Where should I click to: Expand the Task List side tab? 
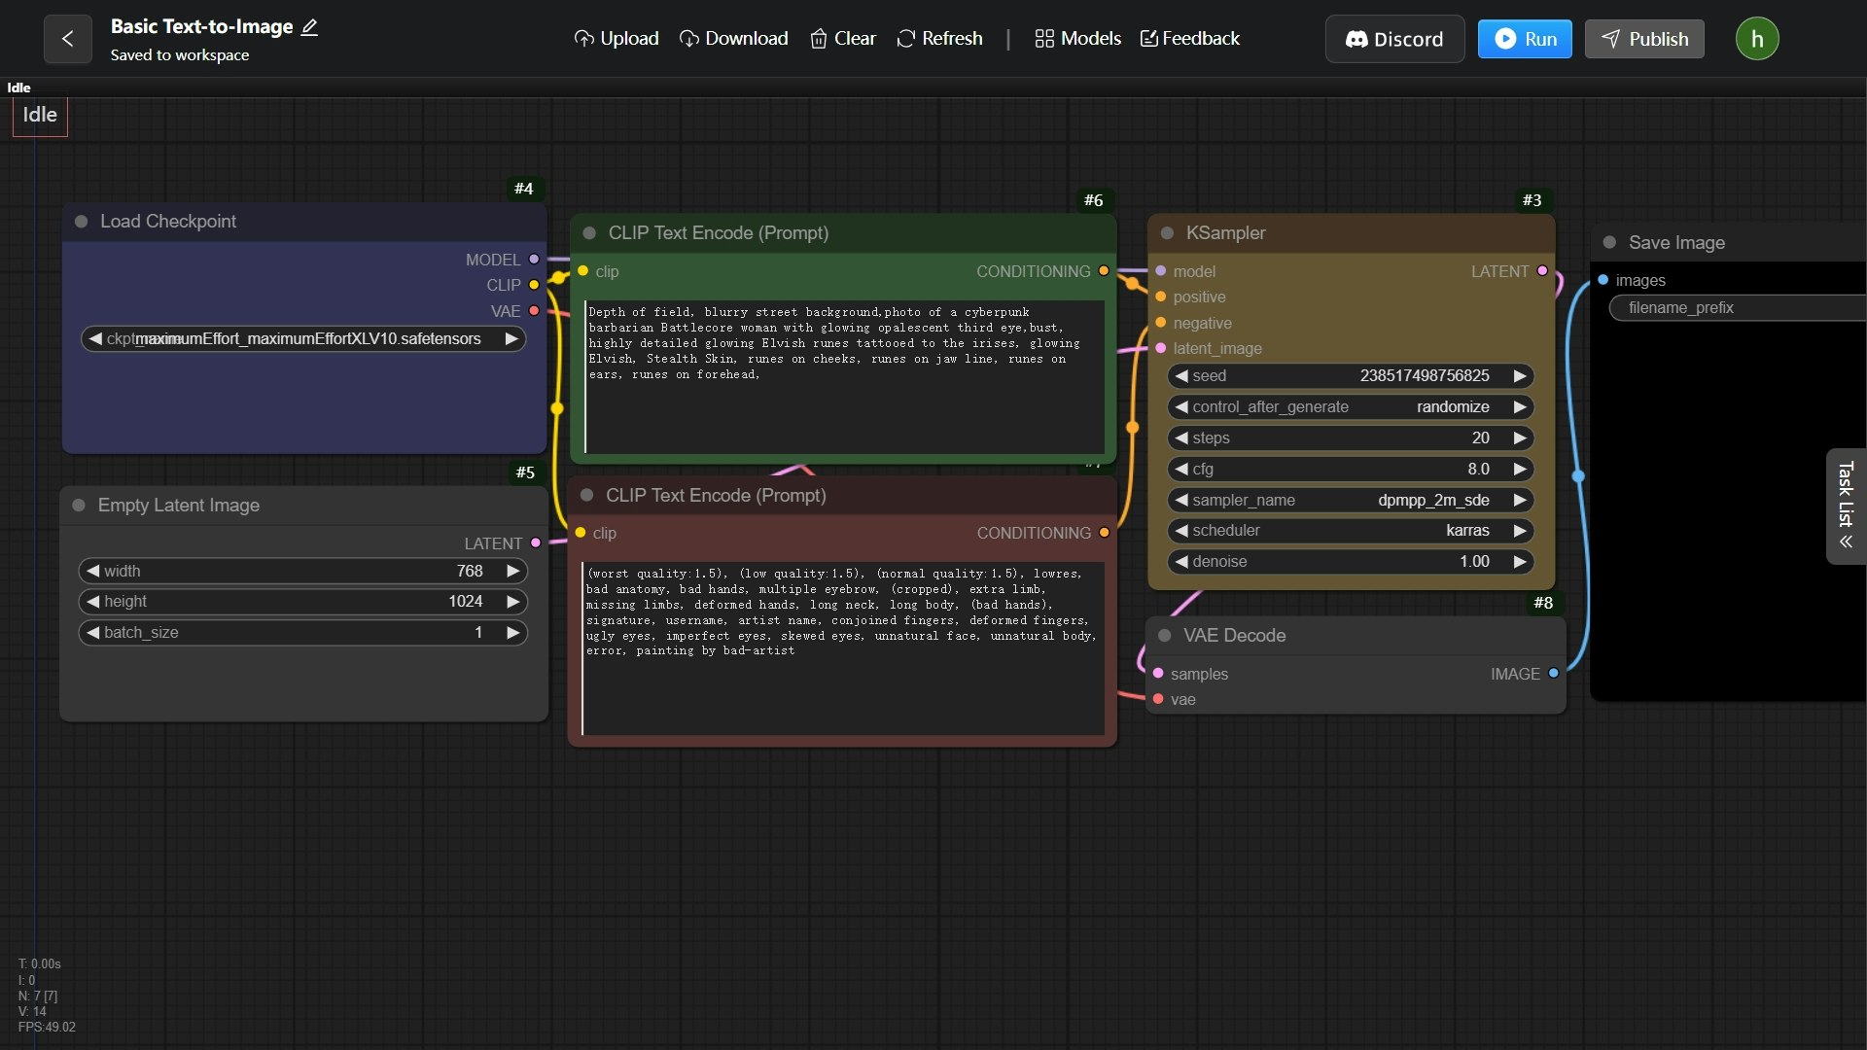coord(1845,507)
